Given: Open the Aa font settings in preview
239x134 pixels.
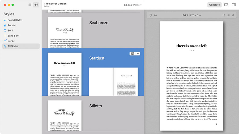Looking at the screenshot, I should (155, 15).
